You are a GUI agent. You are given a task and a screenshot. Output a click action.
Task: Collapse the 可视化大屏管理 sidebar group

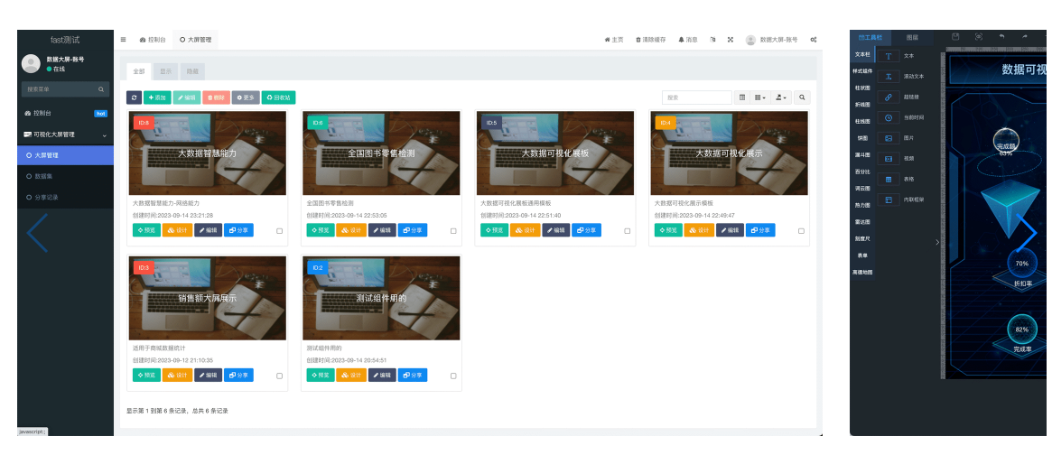tap(65, 135)
